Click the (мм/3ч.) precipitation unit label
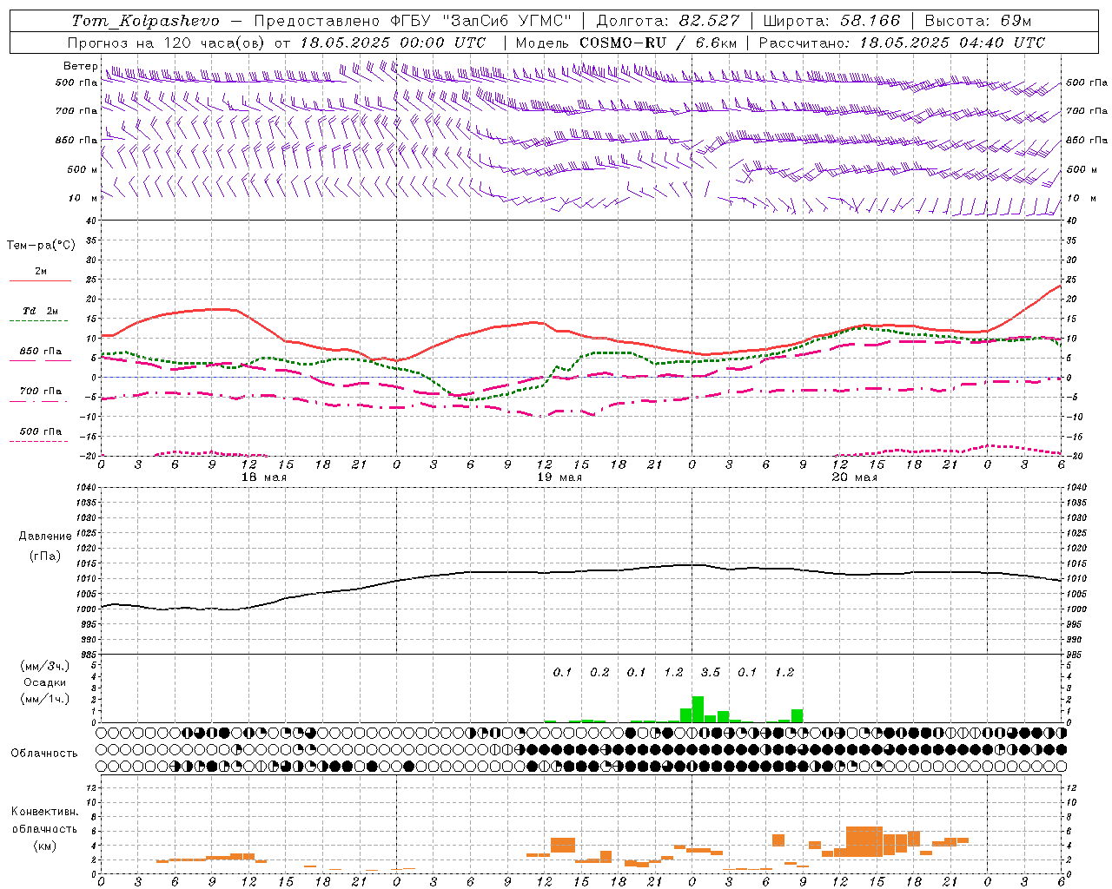The height and width of the screenshot is (889, 1112). pos(45,667)
